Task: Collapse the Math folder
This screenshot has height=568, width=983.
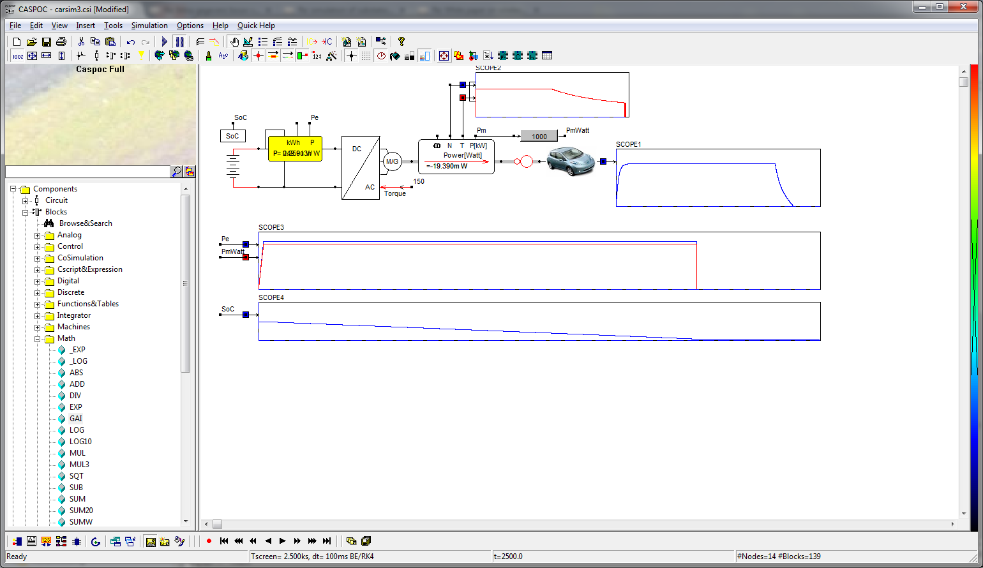Action: [x=38, y=338]
